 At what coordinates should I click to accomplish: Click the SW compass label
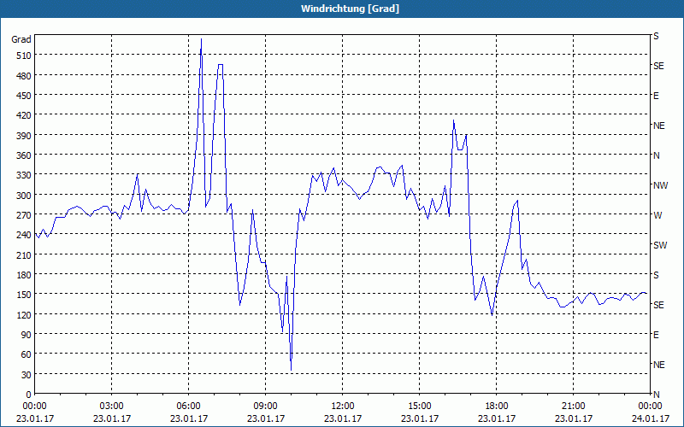tap(660, 245)
